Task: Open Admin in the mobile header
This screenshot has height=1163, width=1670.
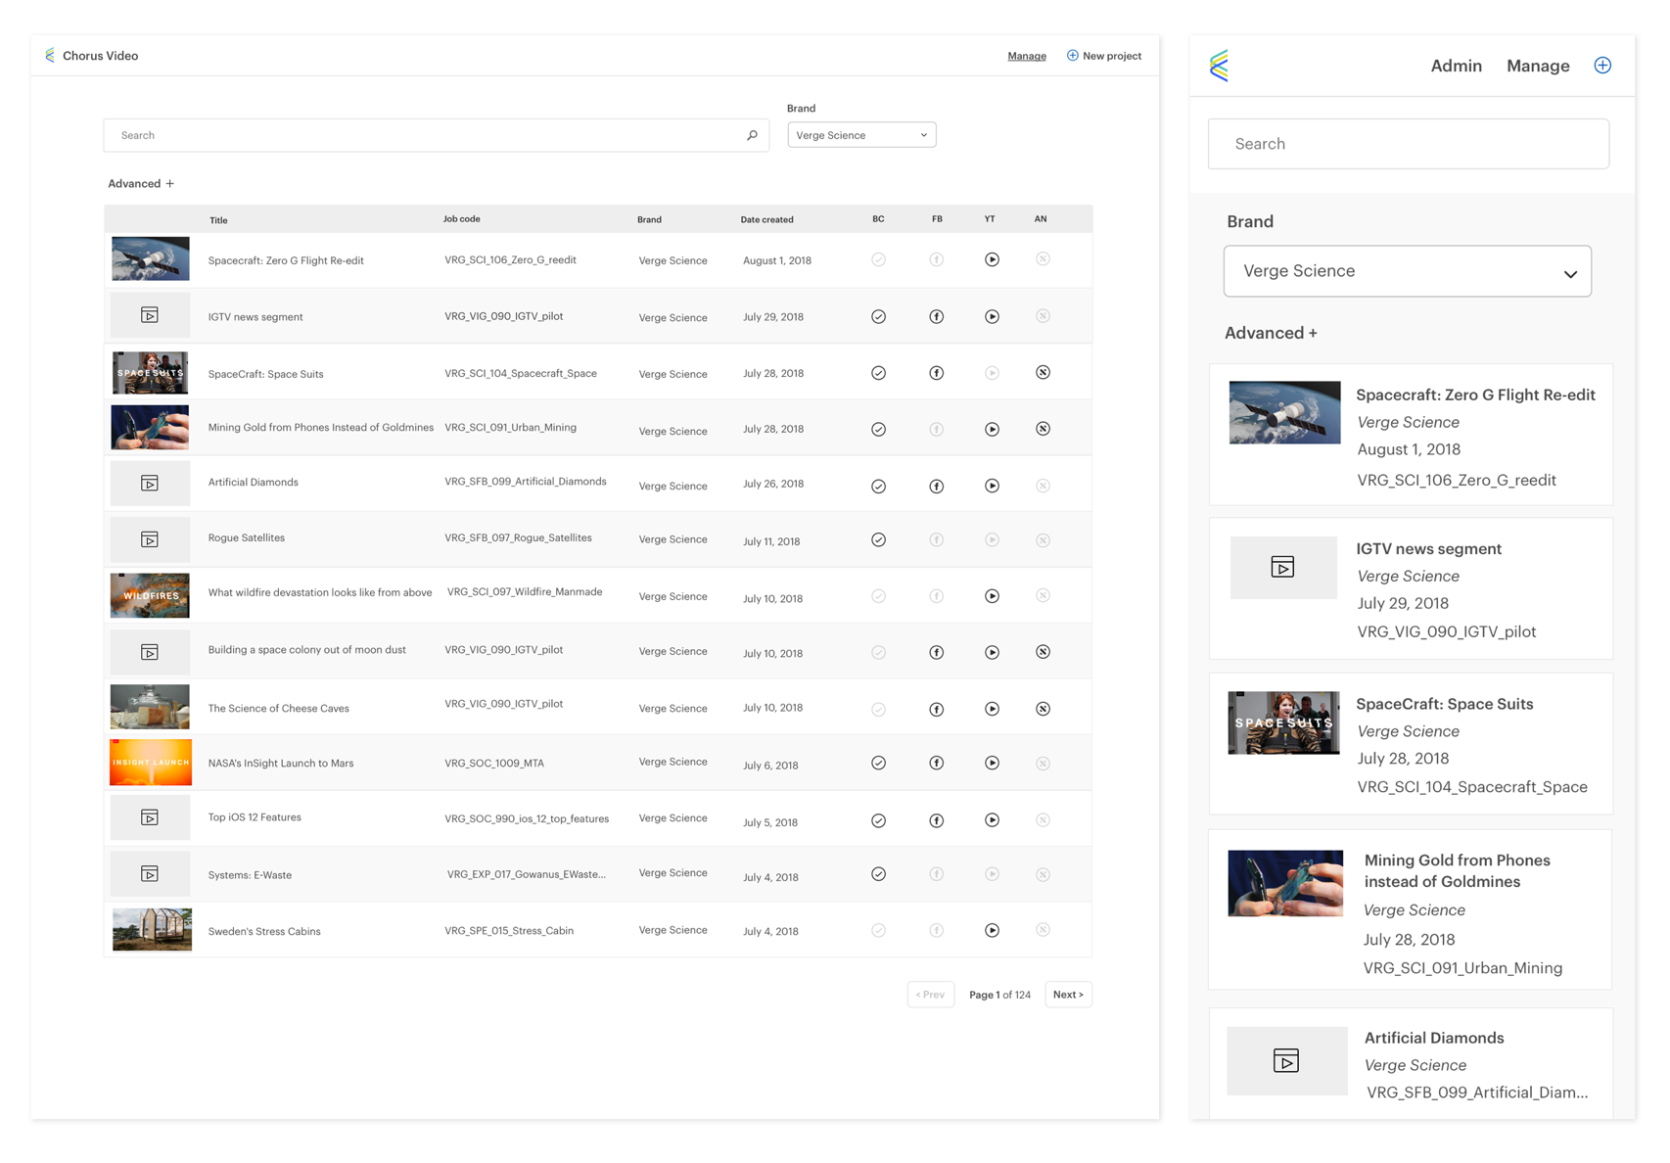Action: 1456,66
